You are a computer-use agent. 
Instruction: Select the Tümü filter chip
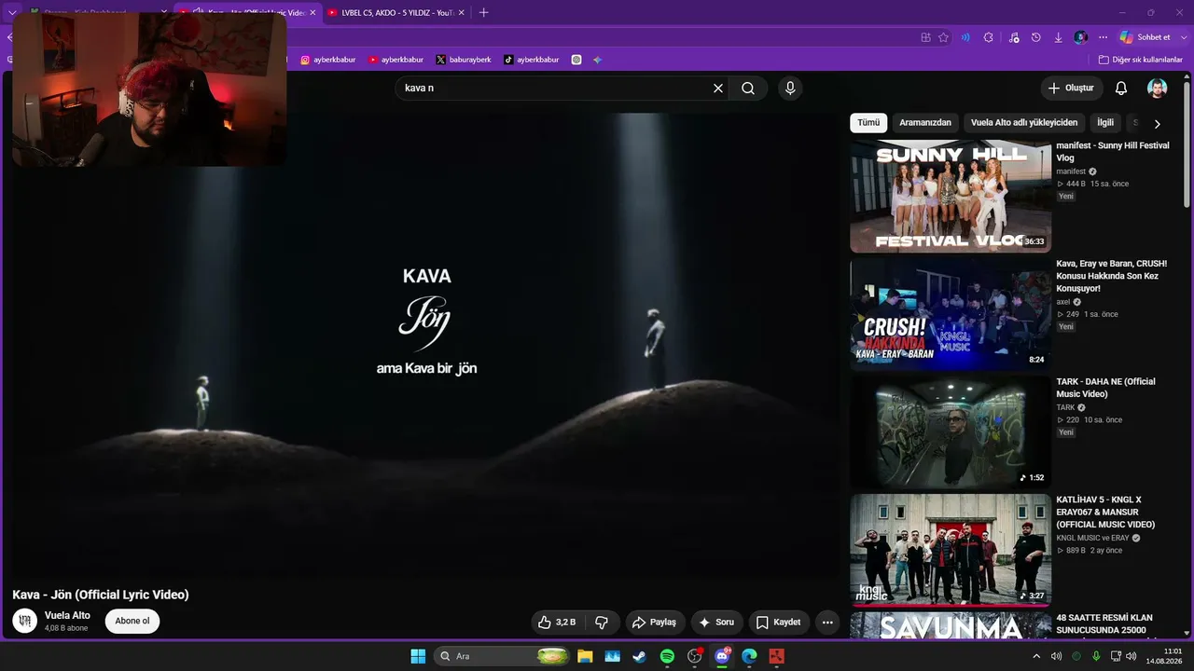click(868, 123)
